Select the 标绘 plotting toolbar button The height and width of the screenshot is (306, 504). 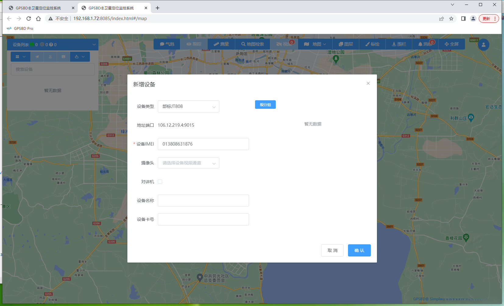(372, 44)
